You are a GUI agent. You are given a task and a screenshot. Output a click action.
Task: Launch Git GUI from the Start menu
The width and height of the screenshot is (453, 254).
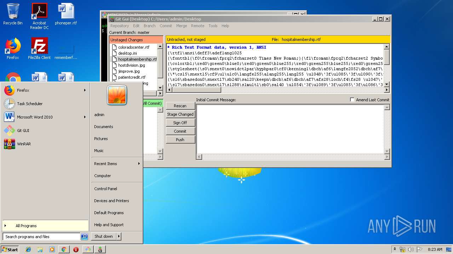[45, 131]
